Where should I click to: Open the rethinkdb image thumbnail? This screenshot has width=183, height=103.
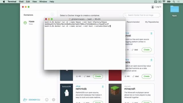66,93
